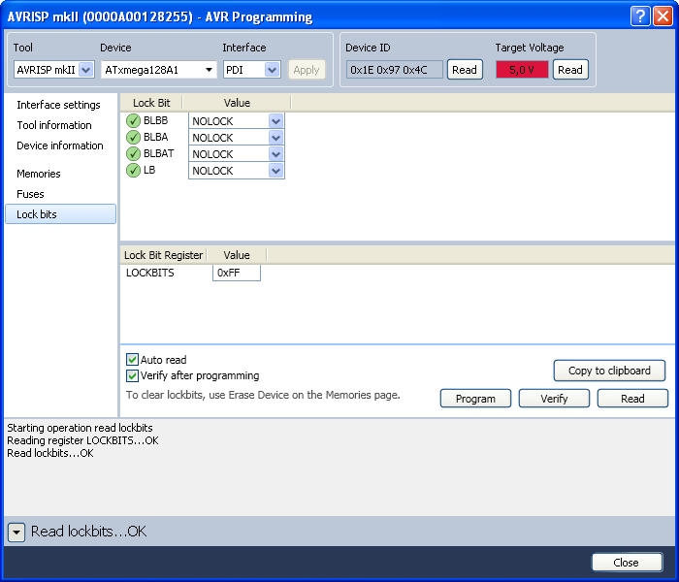The image size is (679, 582).
Task: Go to the Memories page
Action: pos(39,174)
